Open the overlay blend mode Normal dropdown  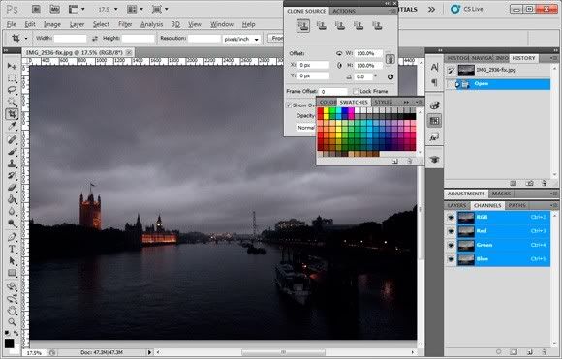305,128
